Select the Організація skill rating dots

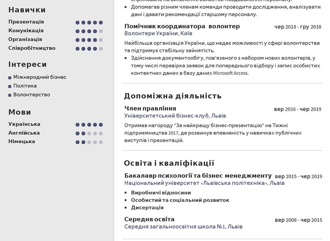point(89,40)
